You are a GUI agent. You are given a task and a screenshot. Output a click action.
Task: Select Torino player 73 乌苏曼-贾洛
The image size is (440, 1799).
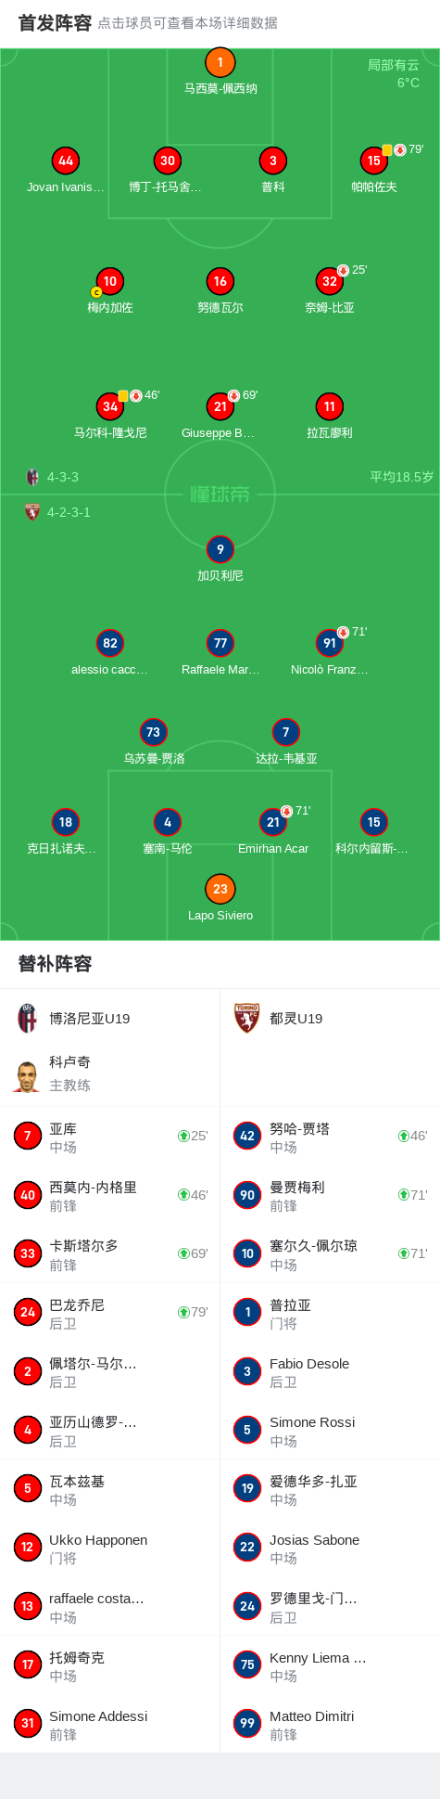pos(153,732)
